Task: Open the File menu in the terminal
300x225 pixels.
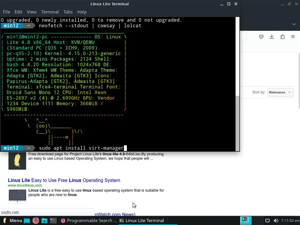Action: coord(6,12)
